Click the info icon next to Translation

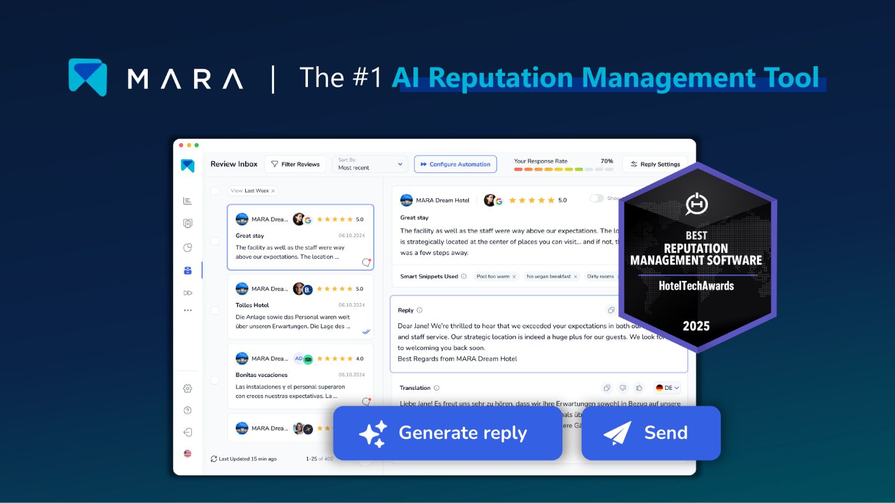point(436,388)
